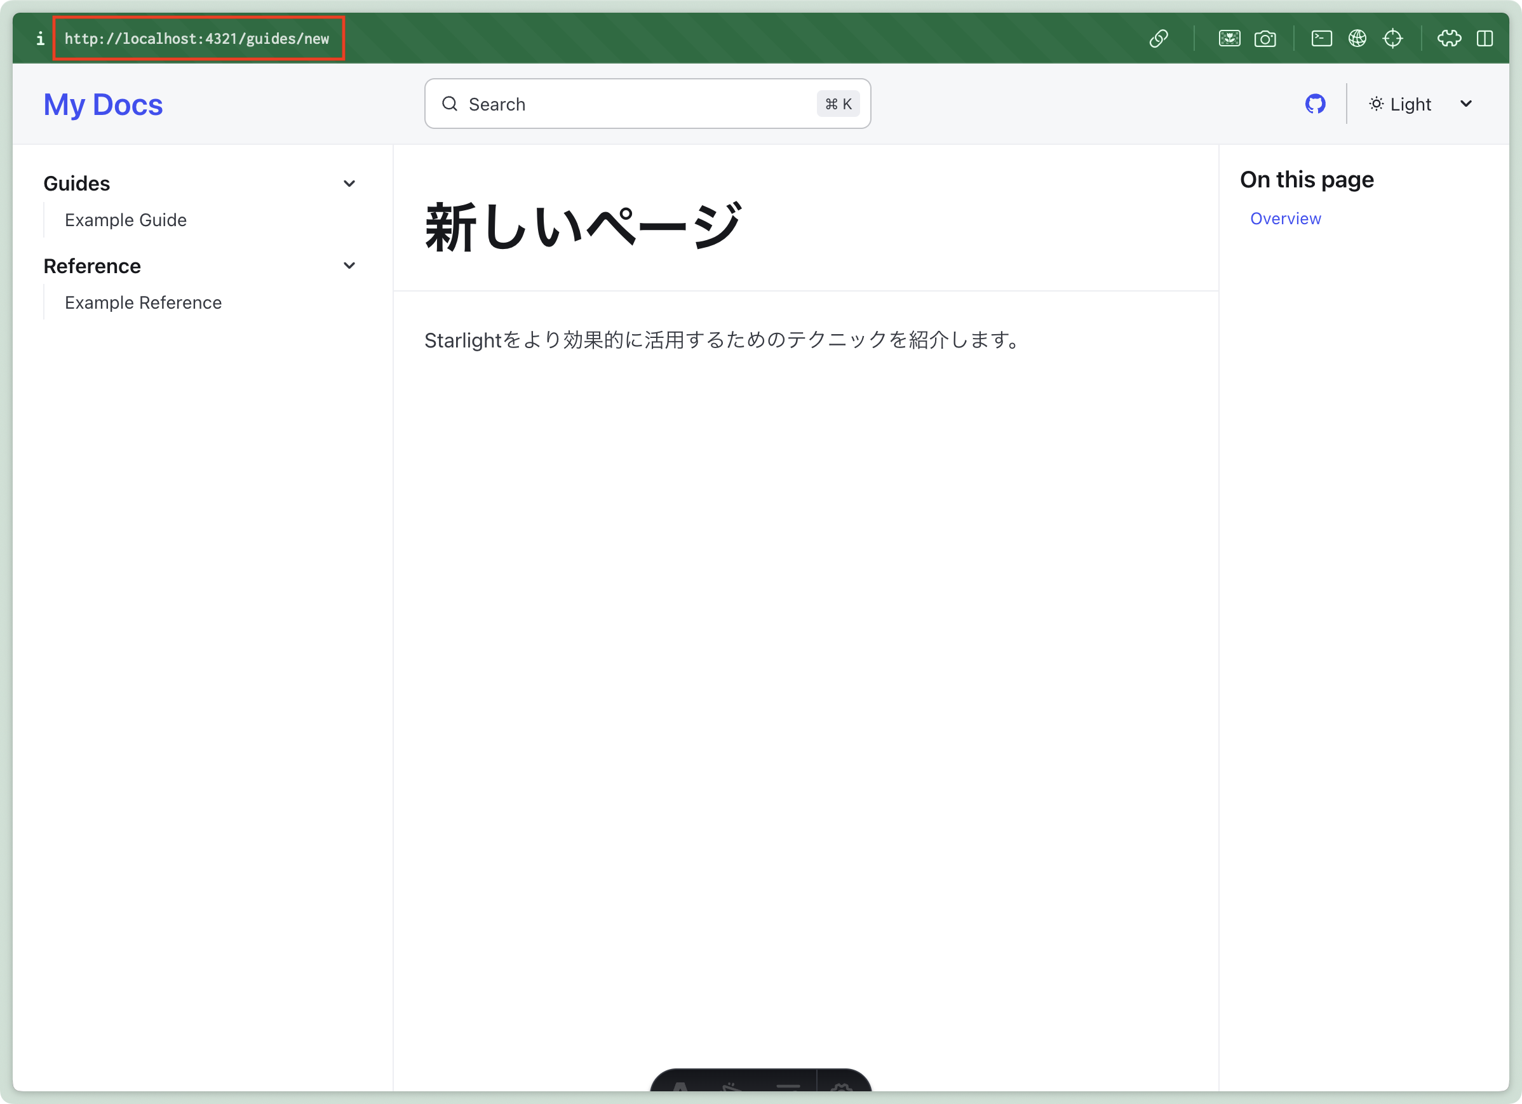Image resolution: width=1522 pixels, height=1104 pixels.
Task: Open the Light theme dropdown
Action: pos(1420,104)
